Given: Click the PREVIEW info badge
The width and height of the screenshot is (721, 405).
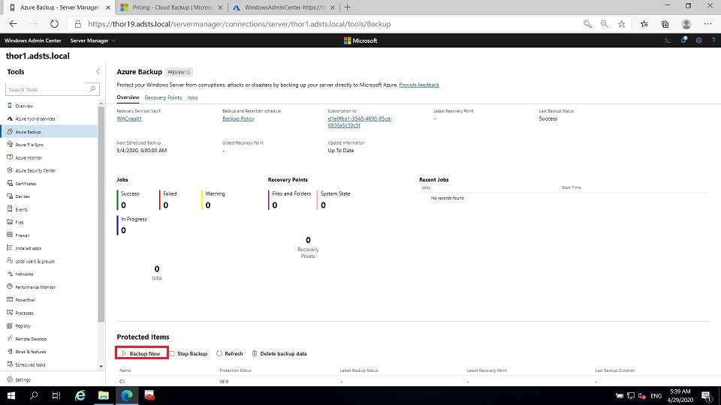Looking at the screenshot, I should pyautogui.click(x=179, y=72).
